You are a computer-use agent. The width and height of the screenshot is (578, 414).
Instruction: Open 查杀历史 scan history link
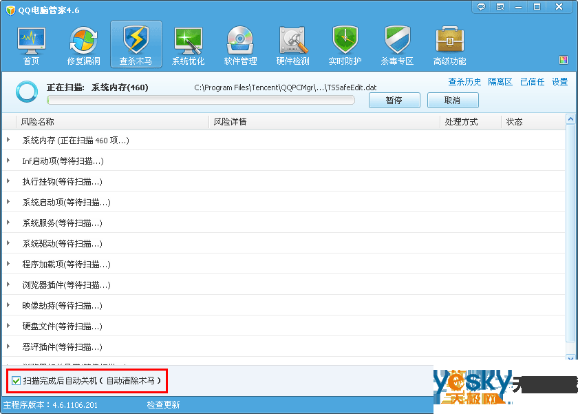tap(464, 82)
